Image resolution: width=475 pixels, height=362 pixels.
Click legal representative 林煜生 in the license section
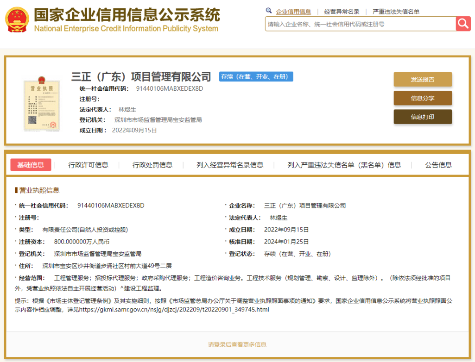(x=279, y=218)
